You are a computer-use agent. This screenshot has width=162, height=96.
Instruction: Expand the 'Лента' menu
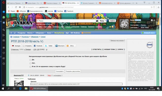click(x=30, y=33)
